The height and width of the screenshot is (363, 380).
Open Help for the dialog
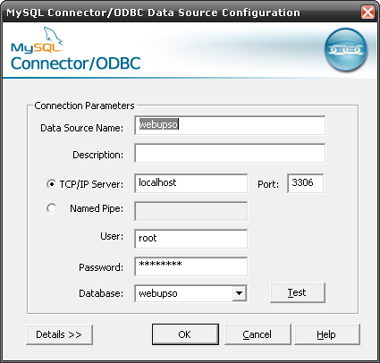coord(327,334)
